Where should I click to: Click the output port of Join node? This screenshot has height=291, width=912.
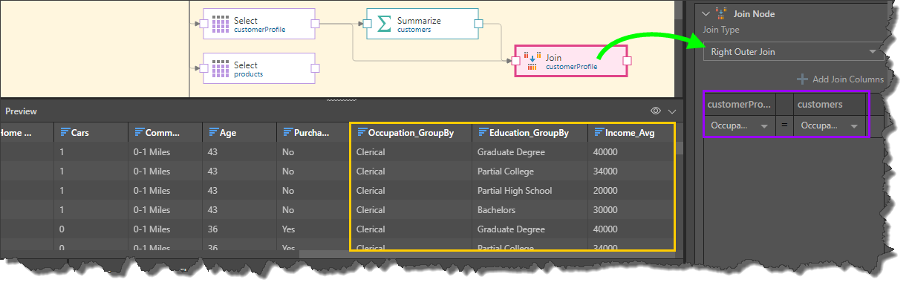[x=627, y=61]
